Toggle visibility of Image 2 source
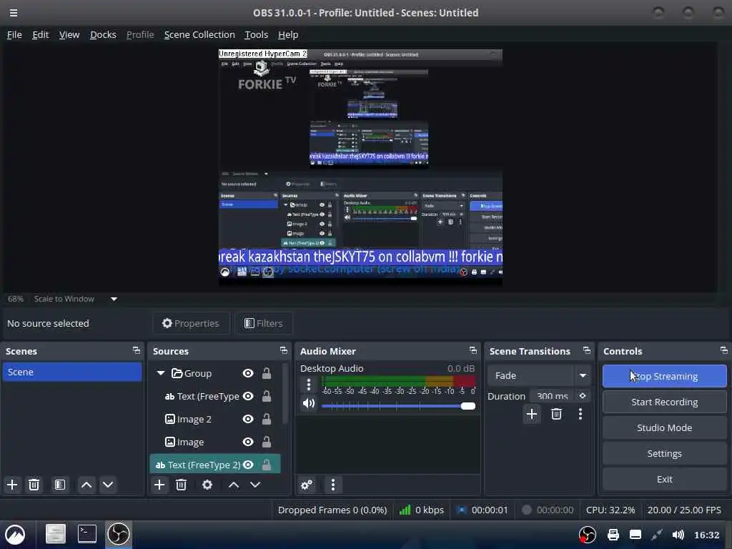 pos(248,419)
